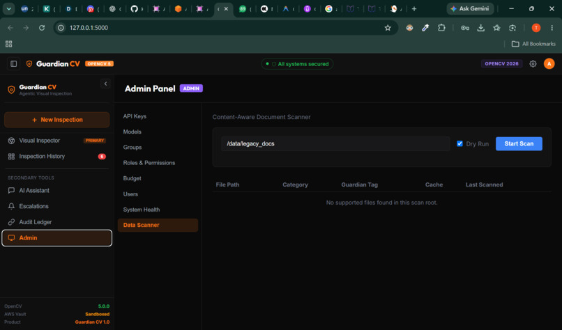Click the Visual Inspector target icon
This screenshot has width=562, height=330.
[x=11, y=141]
